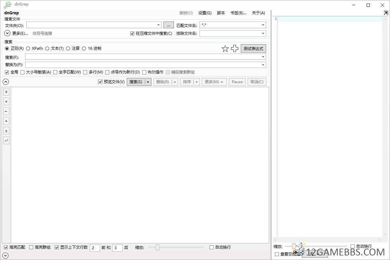The width and height of the screenshot is (390, 260).
Task: Select the 16 进制 search type
Action: coord(92,48)
